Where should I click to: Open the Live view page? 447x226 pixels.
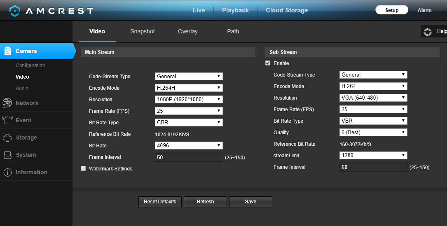click(199, 10)
